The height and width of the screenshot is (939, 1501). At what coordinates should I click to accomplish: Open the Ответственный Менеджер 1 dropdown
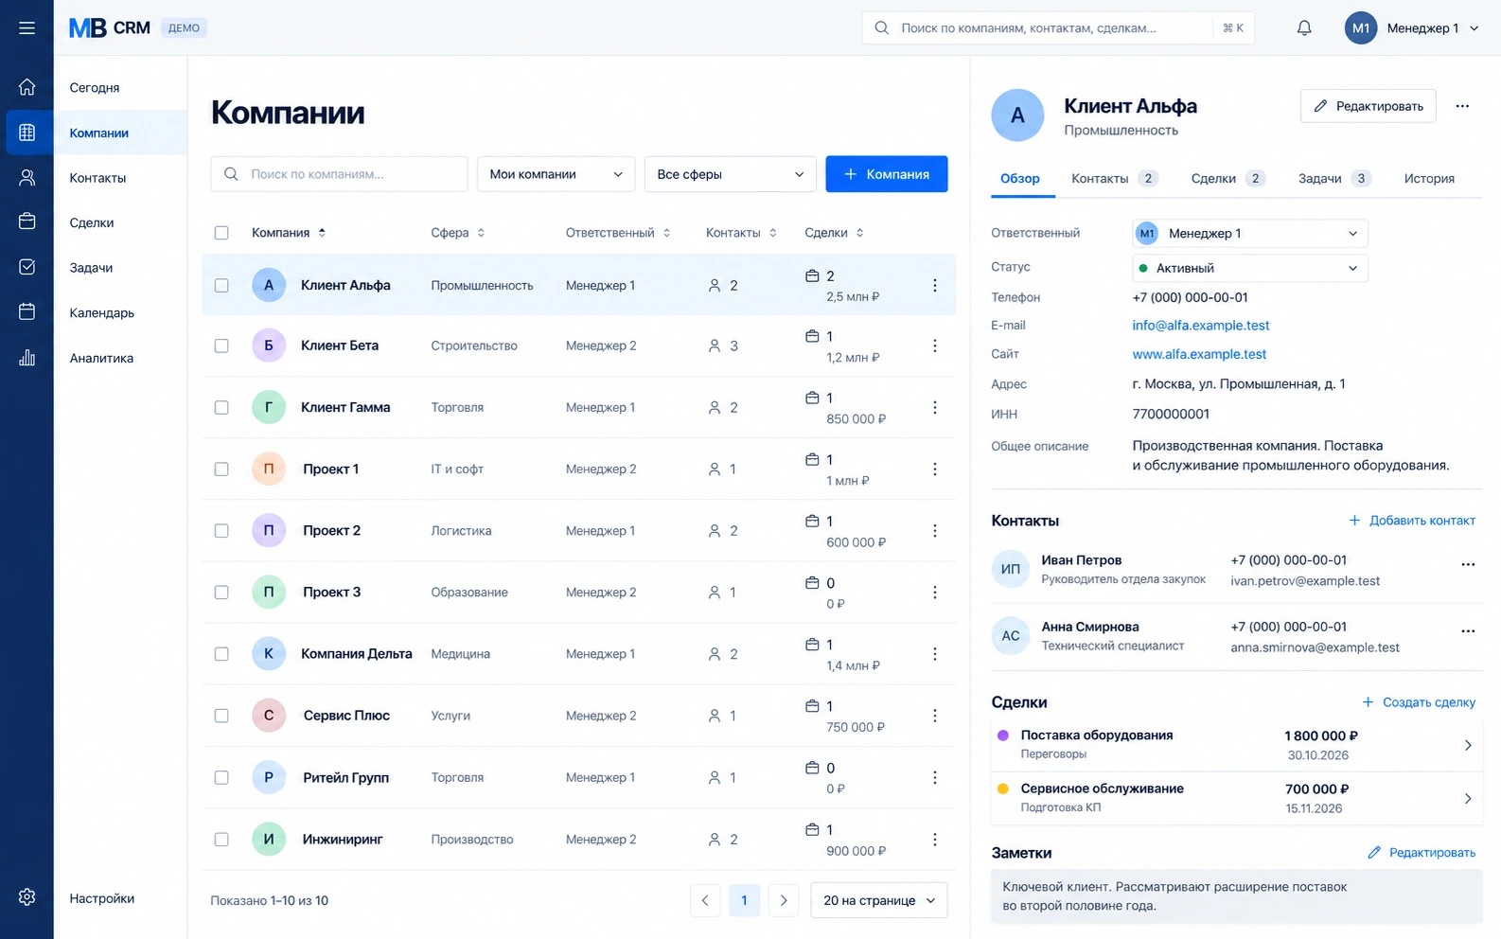pyautogui.click(x=1249, y=233)
